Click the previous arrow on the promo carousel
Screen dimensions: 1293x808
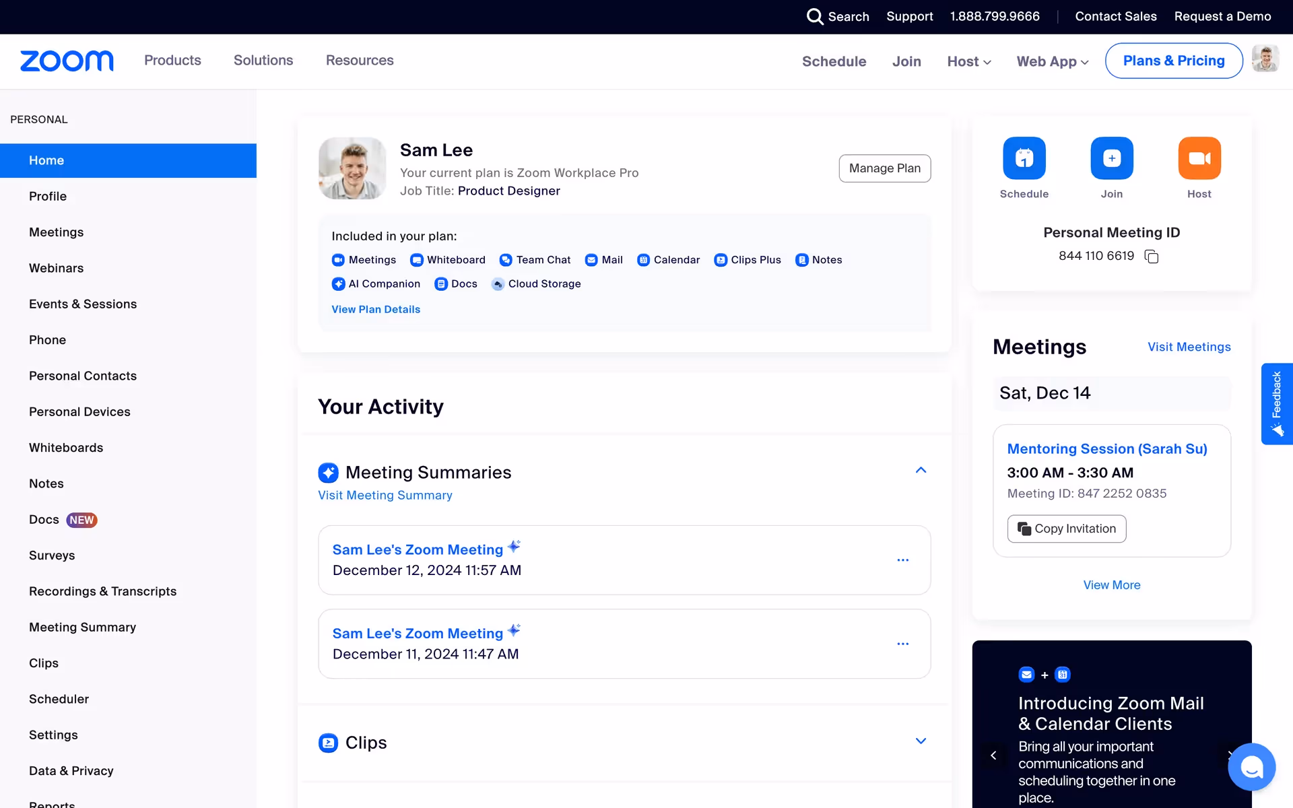point(993,755)
